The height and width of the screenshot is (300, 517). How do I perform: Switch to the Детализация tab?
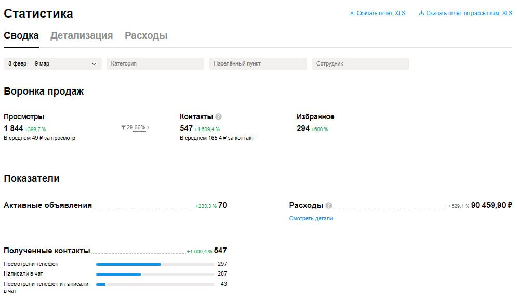click(82, 36)
